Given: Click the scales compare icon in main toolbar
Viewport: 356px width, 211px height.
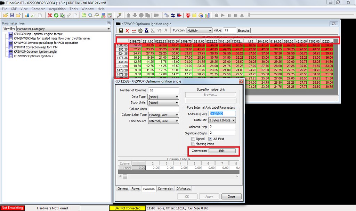Looking at the screenshot, I should [97, 15].
